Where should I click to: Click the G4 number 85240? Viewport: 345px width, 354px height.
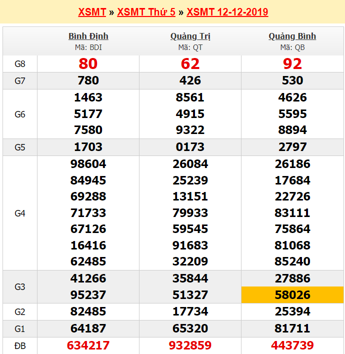[292, 261]
